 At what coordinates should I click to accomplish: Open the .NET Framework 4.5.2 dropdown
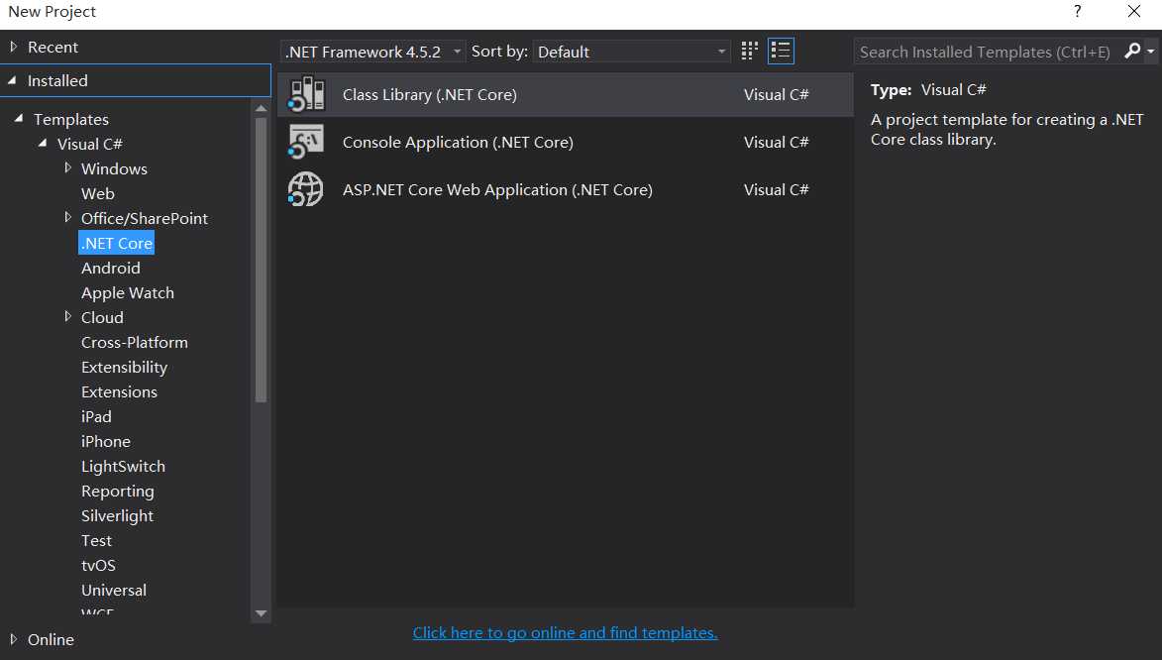(373, 52)
